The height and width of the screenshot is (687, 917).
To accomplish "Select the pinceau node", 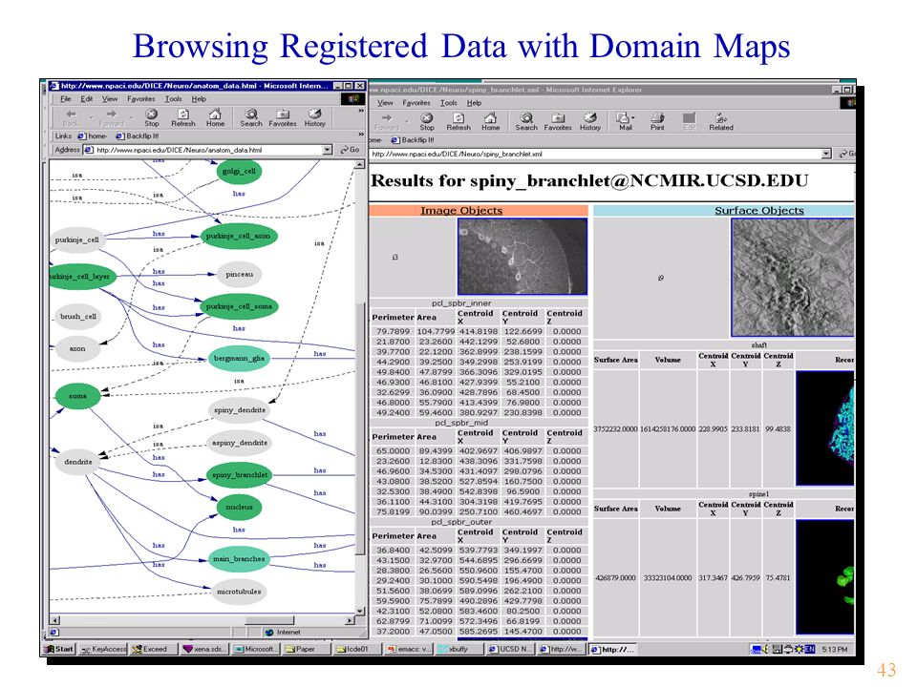I will click(x=239, y=274).
